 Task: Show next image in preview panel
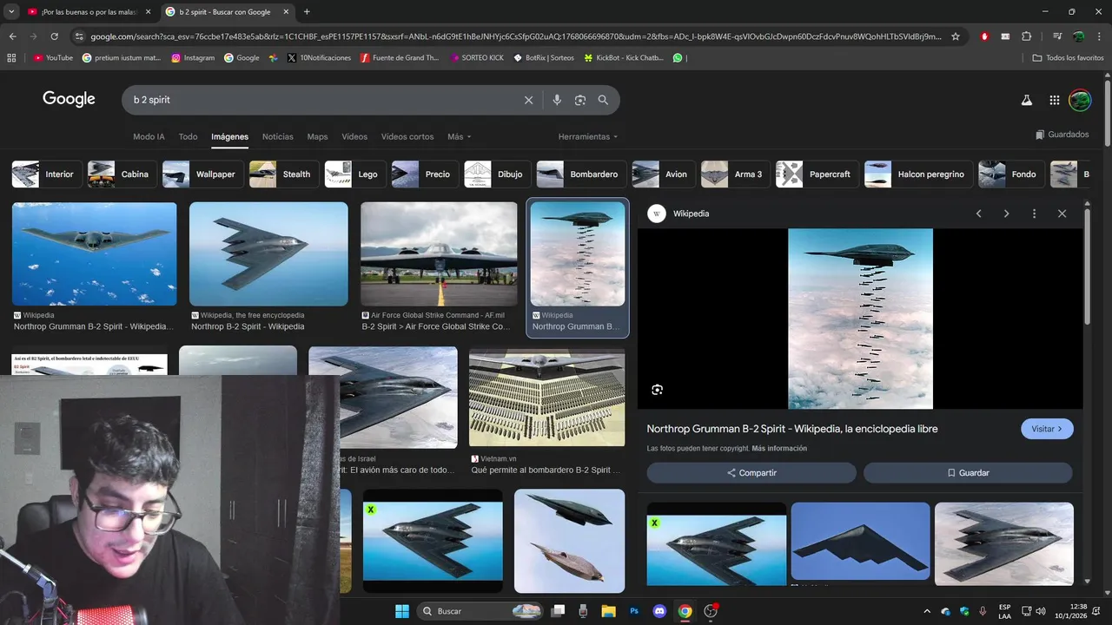tap(1006, 214)
